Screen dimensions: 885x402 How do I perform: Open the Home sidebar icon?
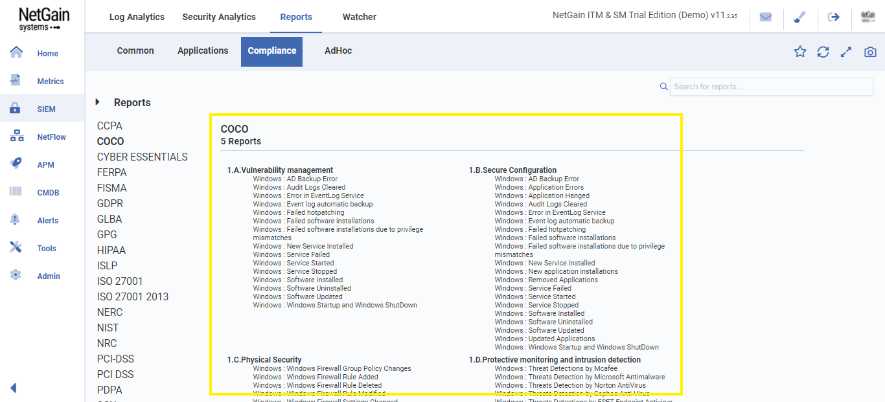point(16,52)
